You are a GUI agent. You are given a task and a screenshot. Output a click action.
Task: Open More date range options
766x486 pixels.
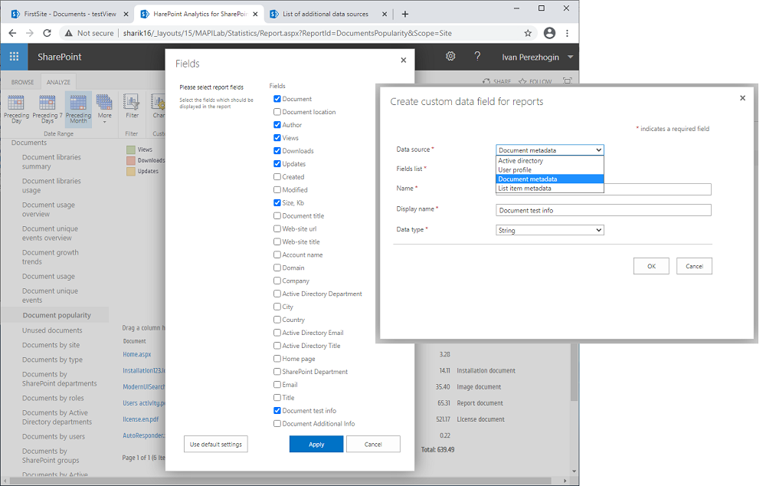(104, 109)
